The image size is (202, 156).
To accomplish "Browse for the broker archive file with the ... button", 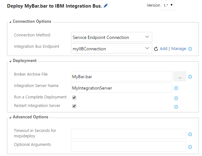I will pyautogui.click(x=180, y=76).
